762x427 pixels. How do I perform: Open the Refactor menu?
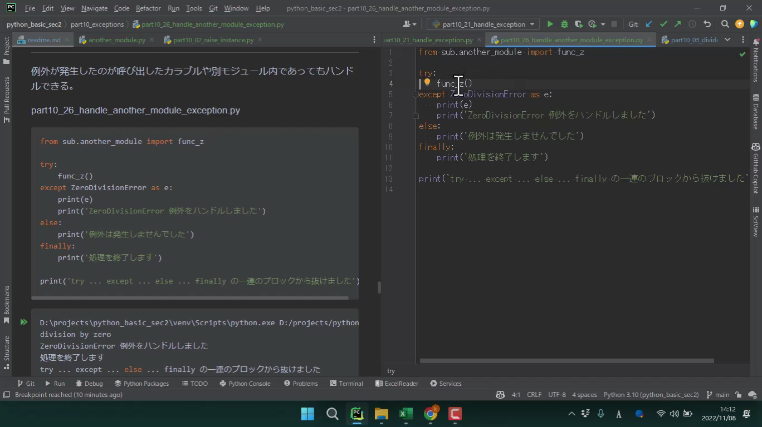[148, 8]
